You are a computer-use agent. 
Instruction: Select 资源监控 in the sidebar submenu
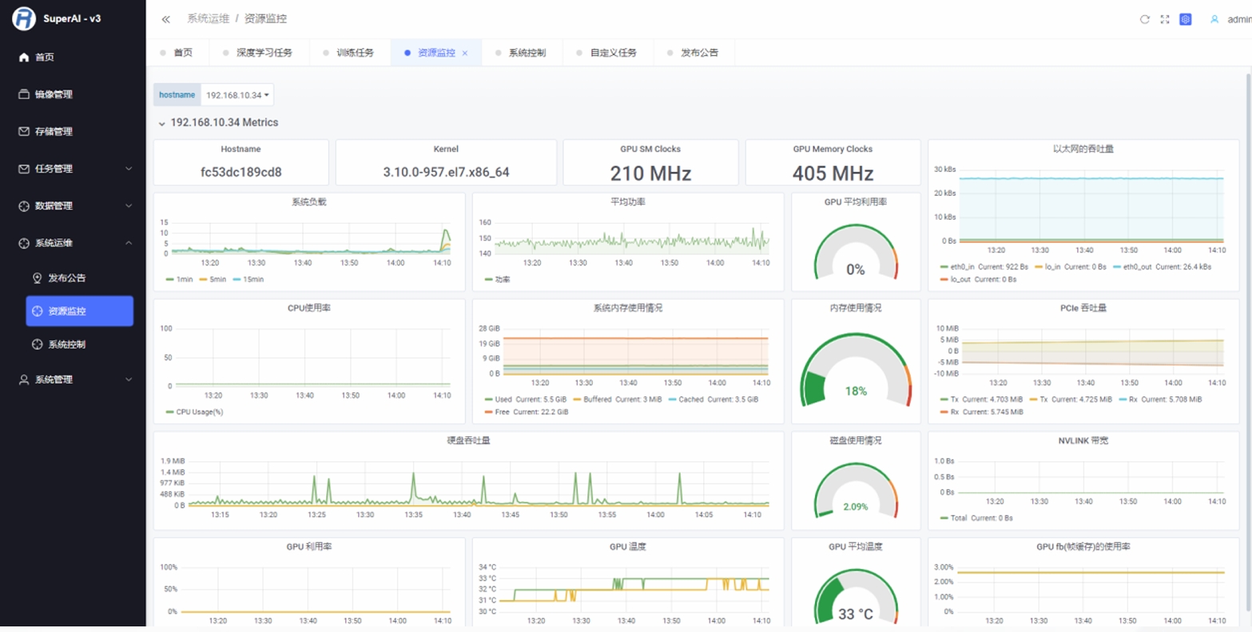(80, 312)
